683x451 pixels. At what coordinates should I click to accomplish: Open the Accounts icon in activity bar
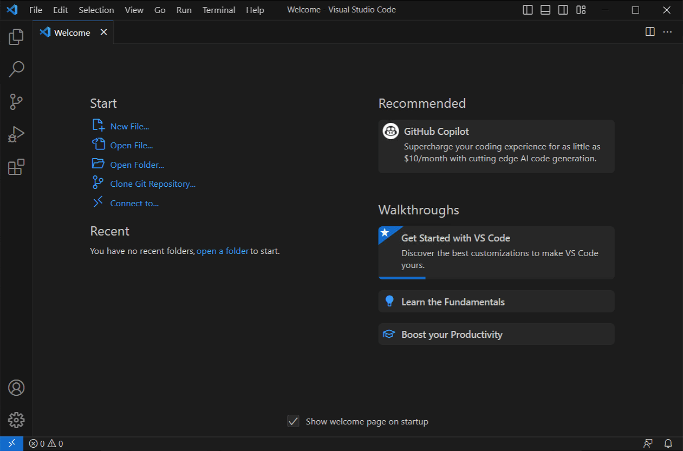pyautogui.click(x=16, y=388)
